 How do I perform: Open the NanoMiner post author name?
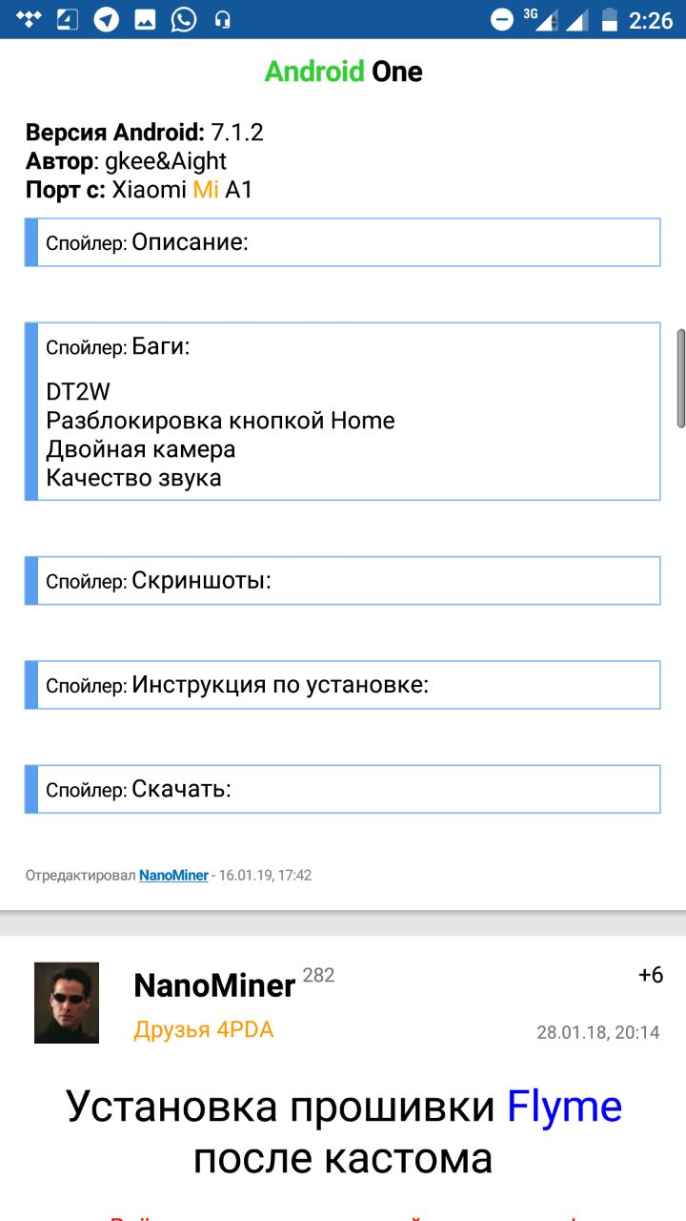pos(214,985)
